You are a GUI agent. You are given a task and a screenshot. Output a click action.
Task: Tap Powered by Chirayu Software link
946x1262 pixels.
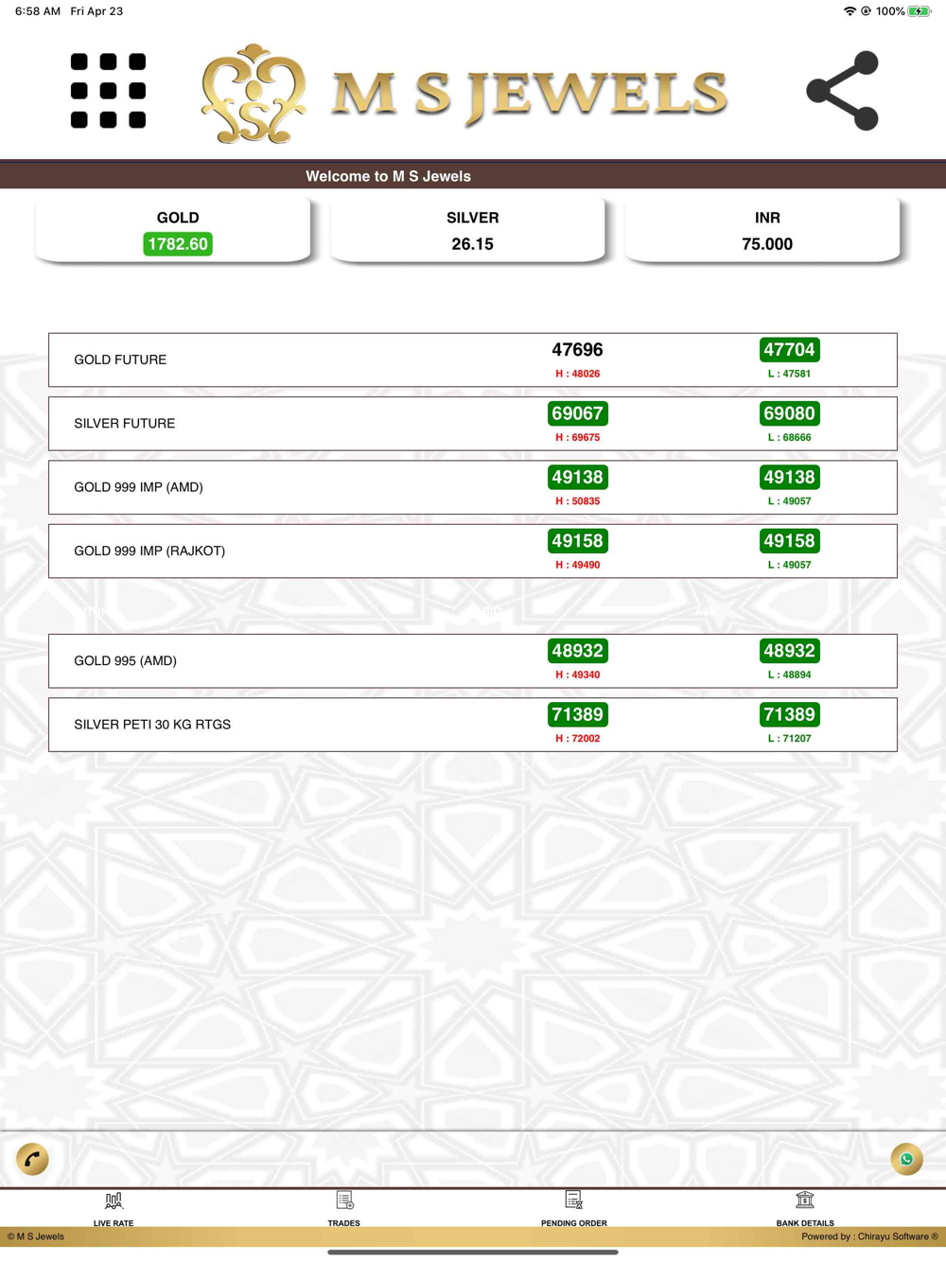869,1236
